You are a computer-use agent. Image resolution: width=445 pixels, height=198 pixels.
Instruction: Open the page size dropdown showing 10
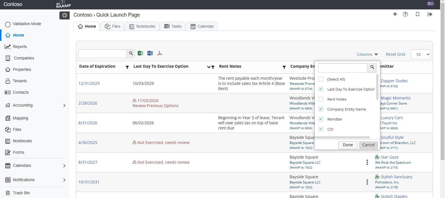tap(421, 54)
